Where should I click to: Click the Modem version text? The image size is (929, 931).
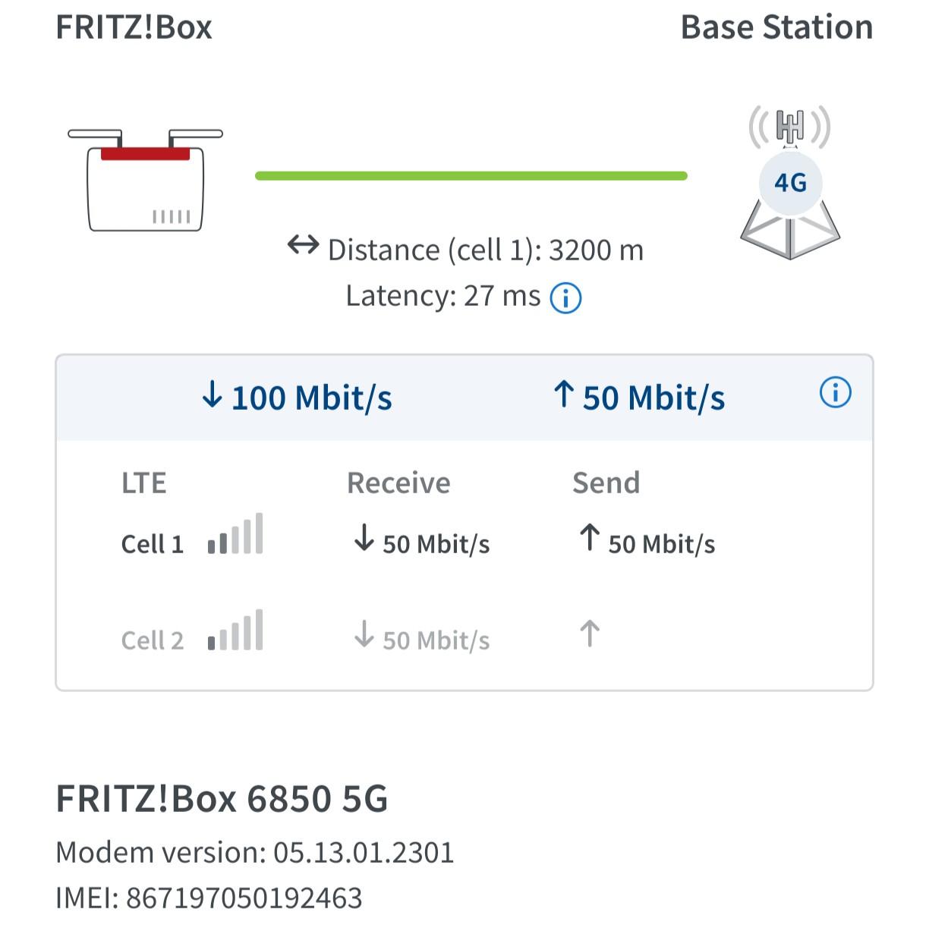tap(255, 853)
